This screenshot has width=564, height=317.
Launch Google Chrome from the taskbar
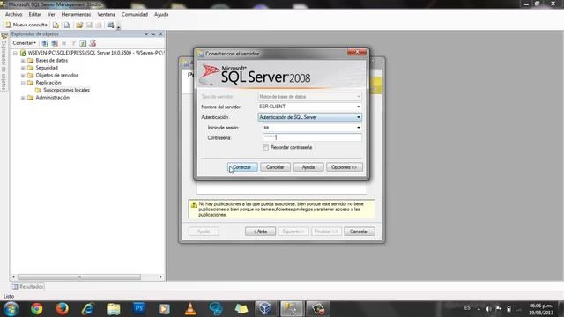[x=36, y=309]
